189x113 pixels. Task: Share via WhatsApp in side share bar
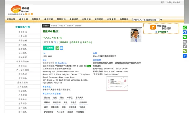185,27
